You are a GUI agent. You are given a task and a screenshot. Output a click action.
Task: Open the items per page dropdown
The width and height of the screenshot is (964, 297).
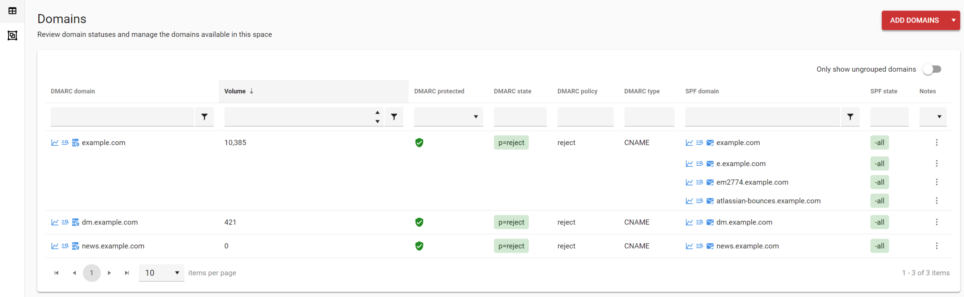click(162, 273)
